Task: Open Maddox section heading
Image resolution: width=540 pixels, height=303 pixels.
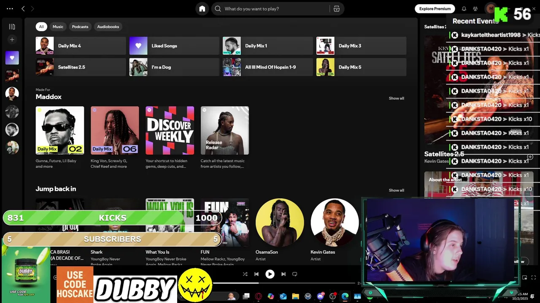Action: [49, 97]
